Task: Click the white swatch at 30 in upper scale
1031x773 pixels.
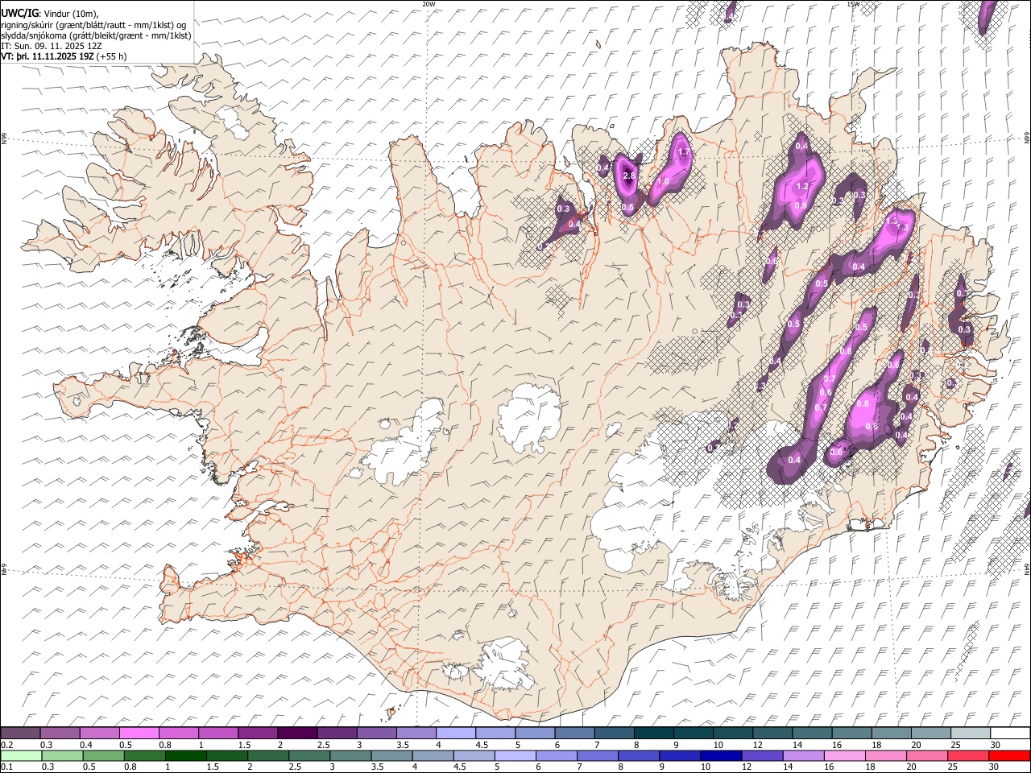Action: tap(1010, 734)
